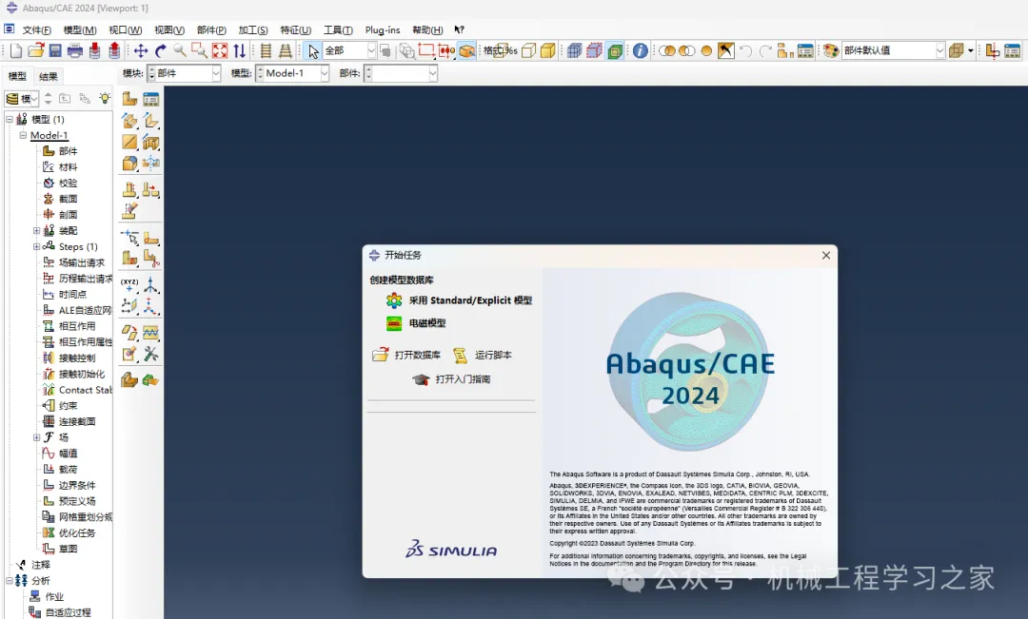Click the Auto-fit view icon
This screenshot has width=1028, height=619.
click(x=220, y=50)
